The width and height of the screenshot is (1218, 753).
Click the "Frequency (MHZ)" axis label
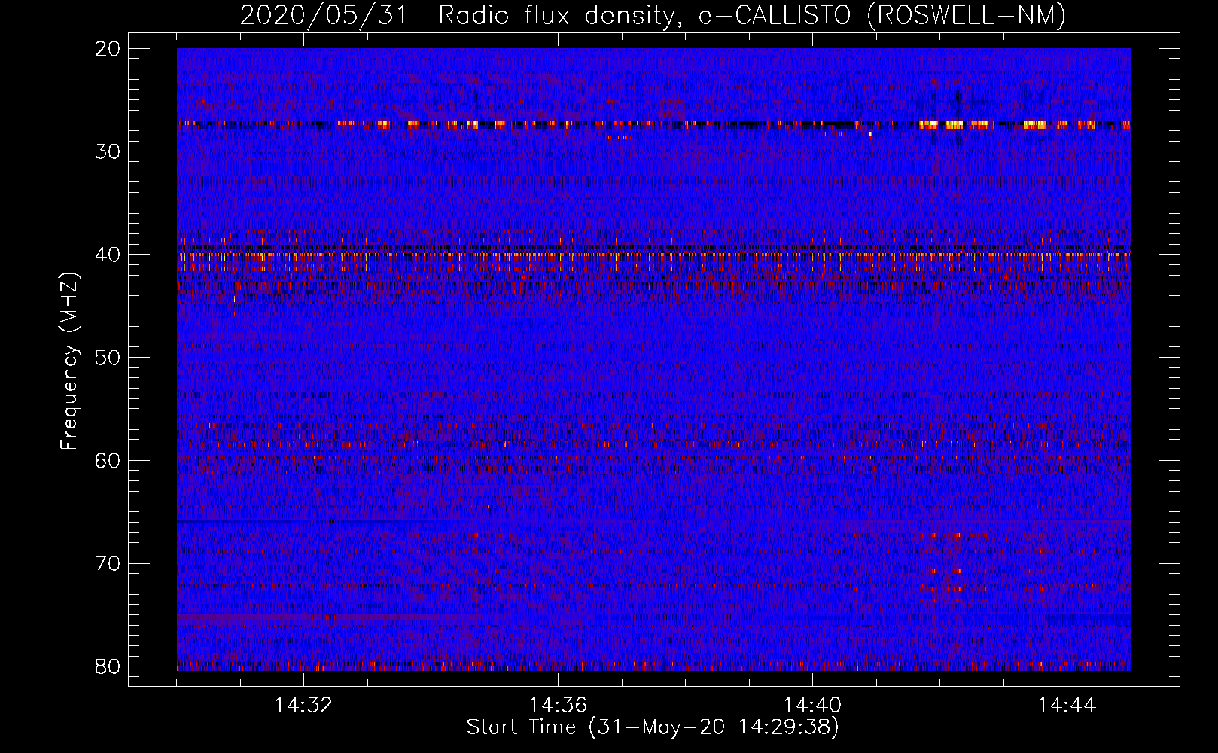[x=69, y=361]
